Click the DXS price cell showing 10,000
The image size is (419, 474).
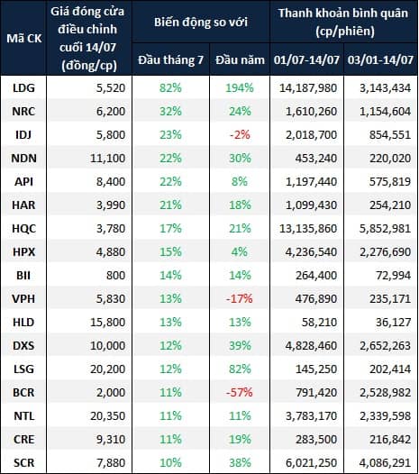(107, 345)
